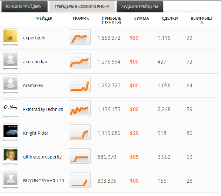Open BUYUNGSYAHRIL10 trader name link
Screen dimensions: 221x196
[x=44, y=181]
